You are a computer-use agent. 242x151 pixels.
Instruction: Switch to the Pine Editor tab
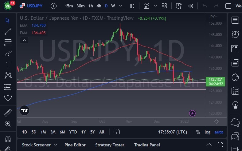75,145
